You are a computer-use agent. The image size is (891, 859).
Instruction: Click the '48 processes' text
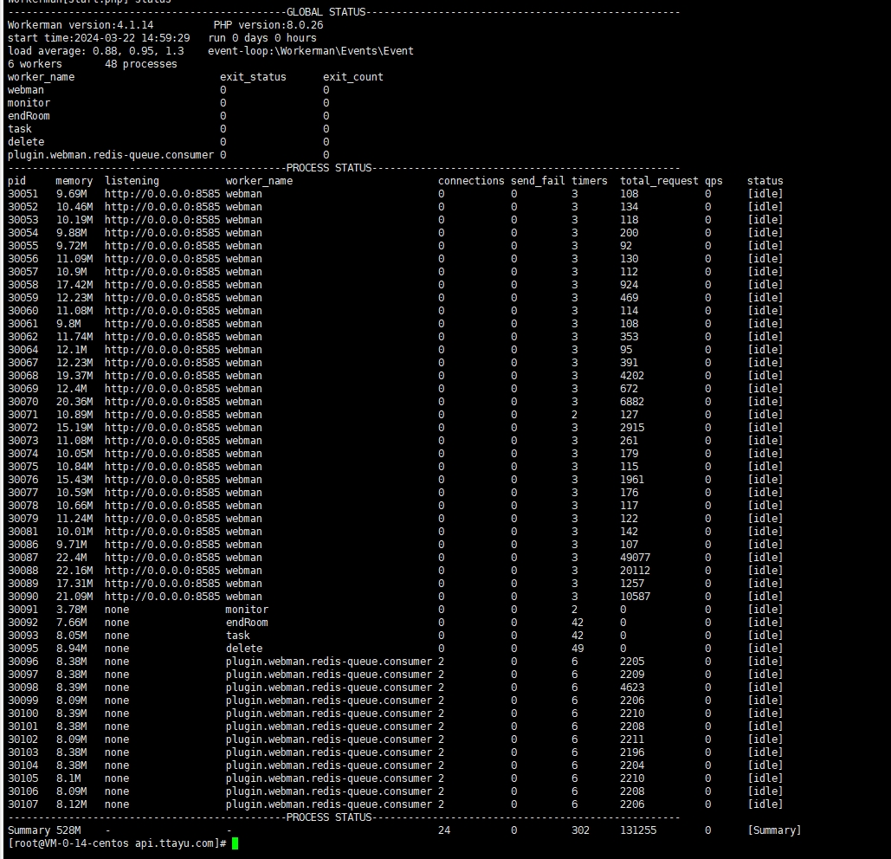141,64
